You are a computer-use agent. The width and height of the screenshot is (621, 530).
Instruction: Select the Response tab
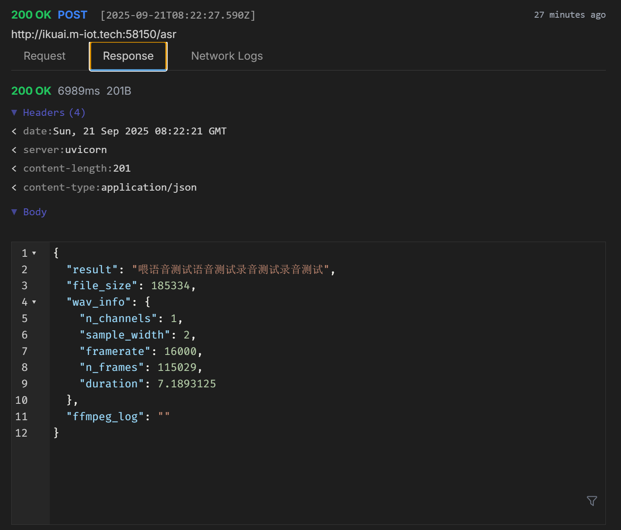click(x=128, y=56)
